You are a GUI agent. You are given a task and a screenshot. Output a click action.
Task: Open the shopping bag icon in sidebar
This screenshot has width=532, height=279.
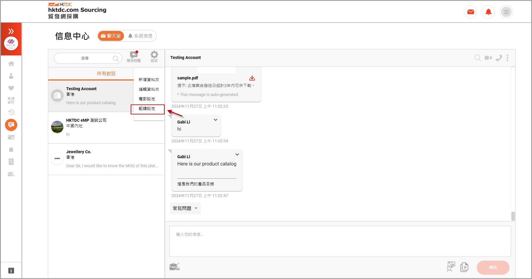click(x=11, y=149)
